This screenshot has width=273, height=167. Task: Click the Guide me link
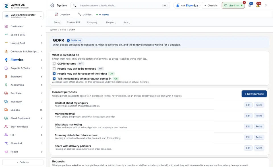[x=74, y=40]
